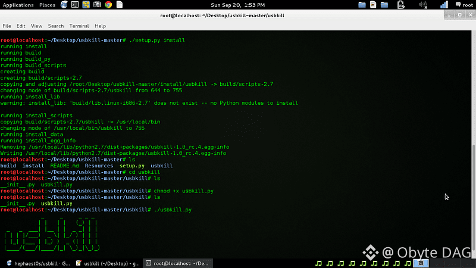Open the network signal strength indicator
The width and height of the screenshot is (476, 268).
click(444, 5)
